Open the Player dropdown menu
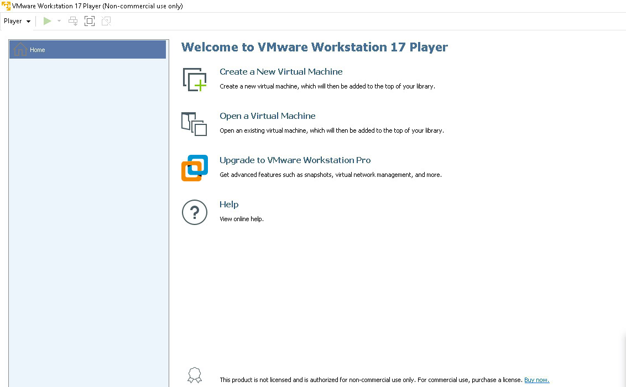This screenshot has height=387, width=626. pyautogui.click(x=17, y=21)
